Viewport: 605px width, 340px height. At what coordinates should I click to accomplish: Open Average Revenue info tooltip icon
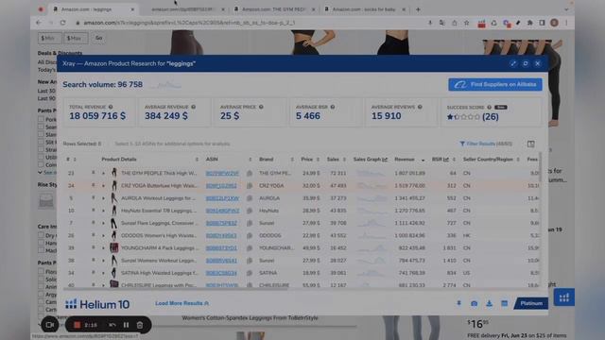tap(193, 107)
